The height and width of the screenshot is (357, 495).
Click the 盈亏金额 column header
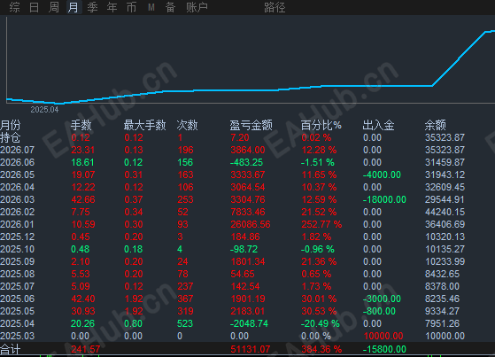(x=251, y=125)
